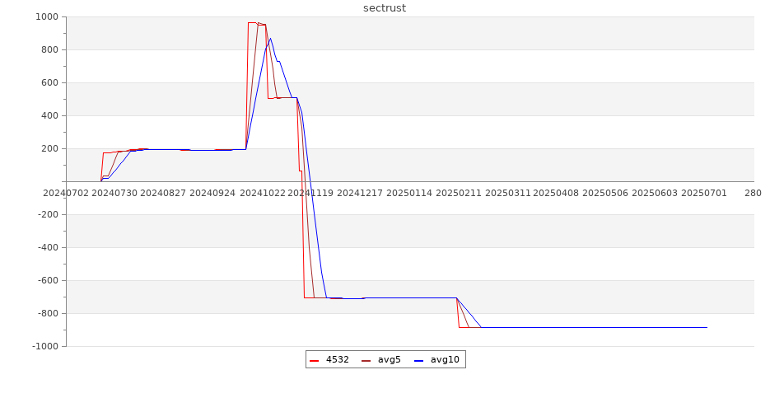Image resolution: width=770 pixels, height=412 pixels.
Task: Click the y-axis label '-400'
Action: (x=48, y=247)
